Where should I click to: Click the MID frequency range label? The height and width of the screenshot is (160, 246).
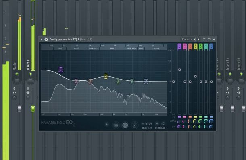point(112,49)
